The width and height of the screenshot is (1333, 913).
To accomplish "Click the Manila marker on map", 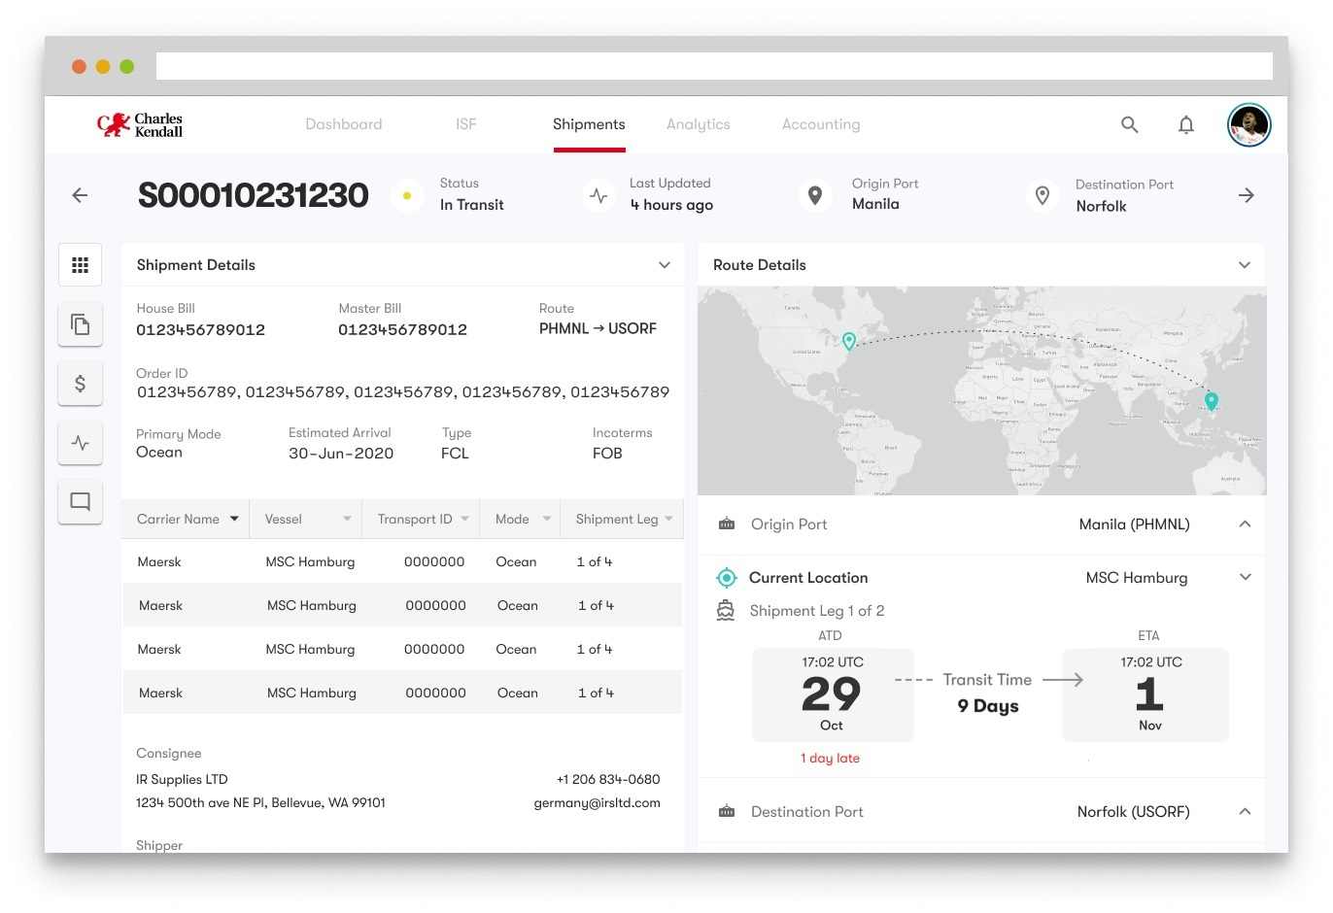I will point(1211,400).
